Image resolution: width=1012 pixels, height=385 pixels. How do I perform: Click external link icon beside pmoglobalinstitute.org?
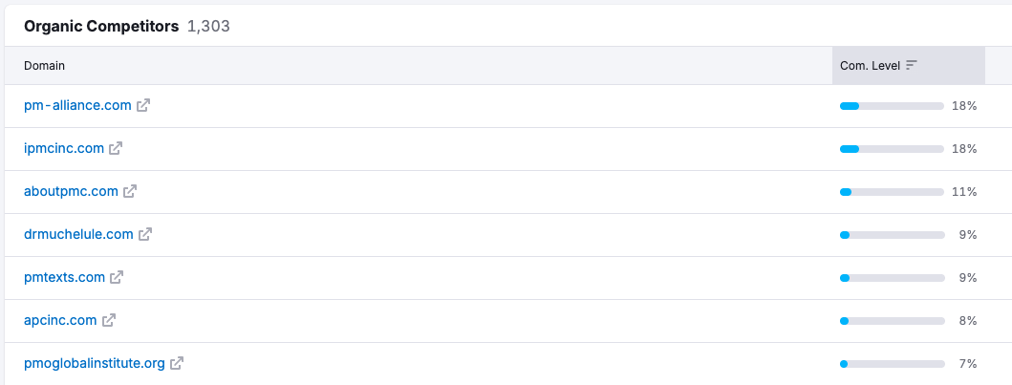click(x=177, y=363)
